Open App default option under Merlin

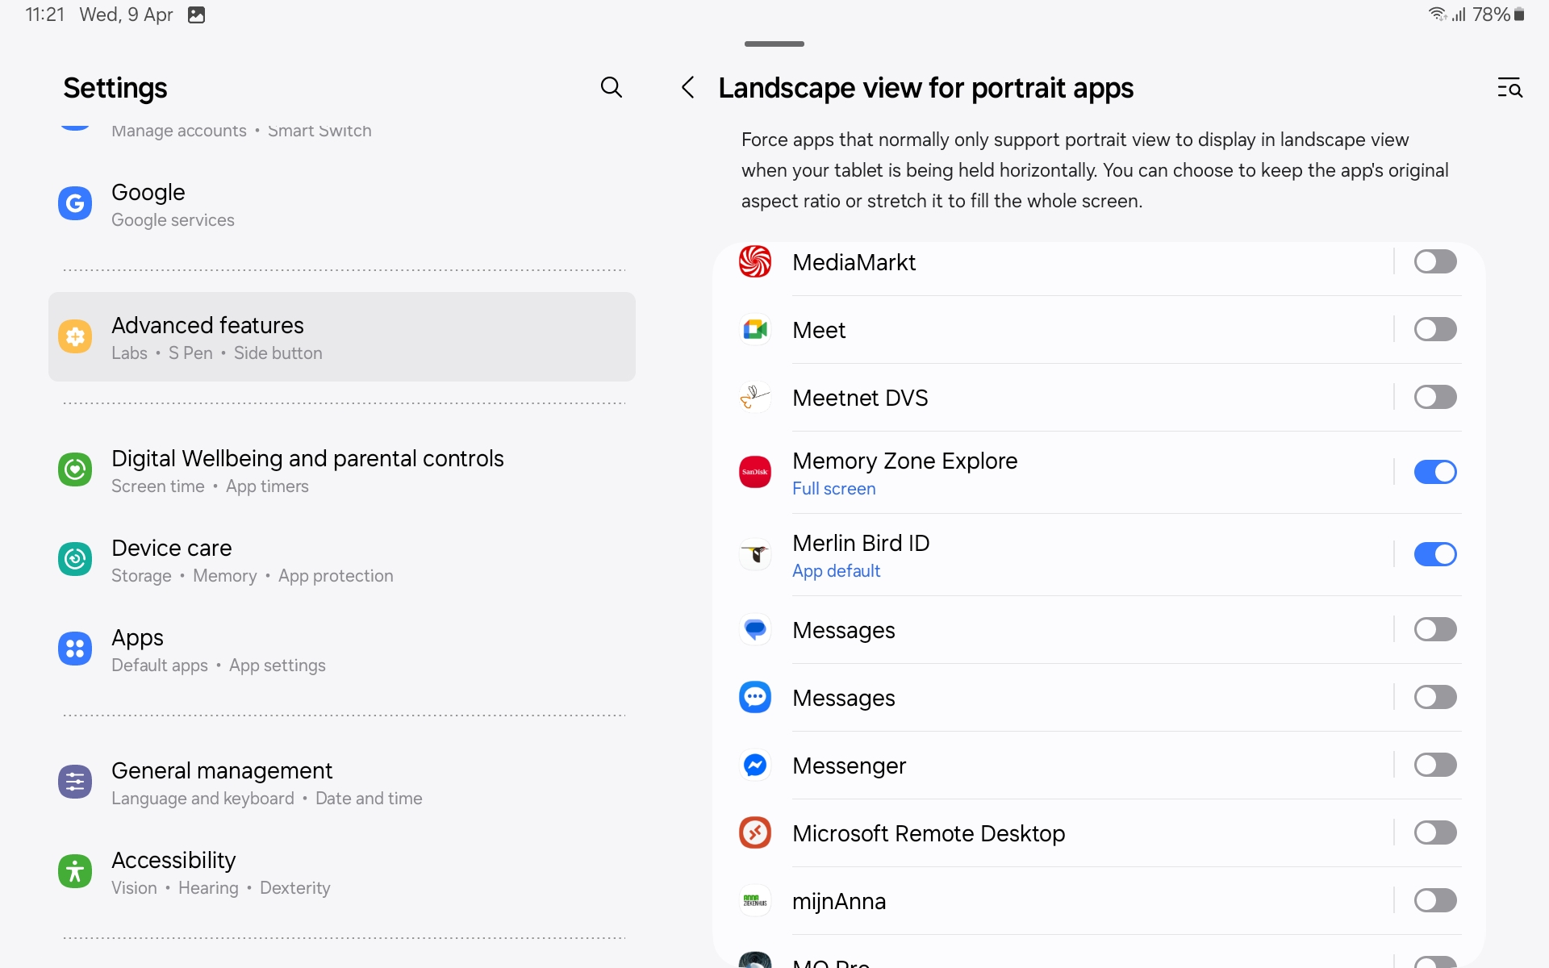pyautogui.click(x=836, y=571)
